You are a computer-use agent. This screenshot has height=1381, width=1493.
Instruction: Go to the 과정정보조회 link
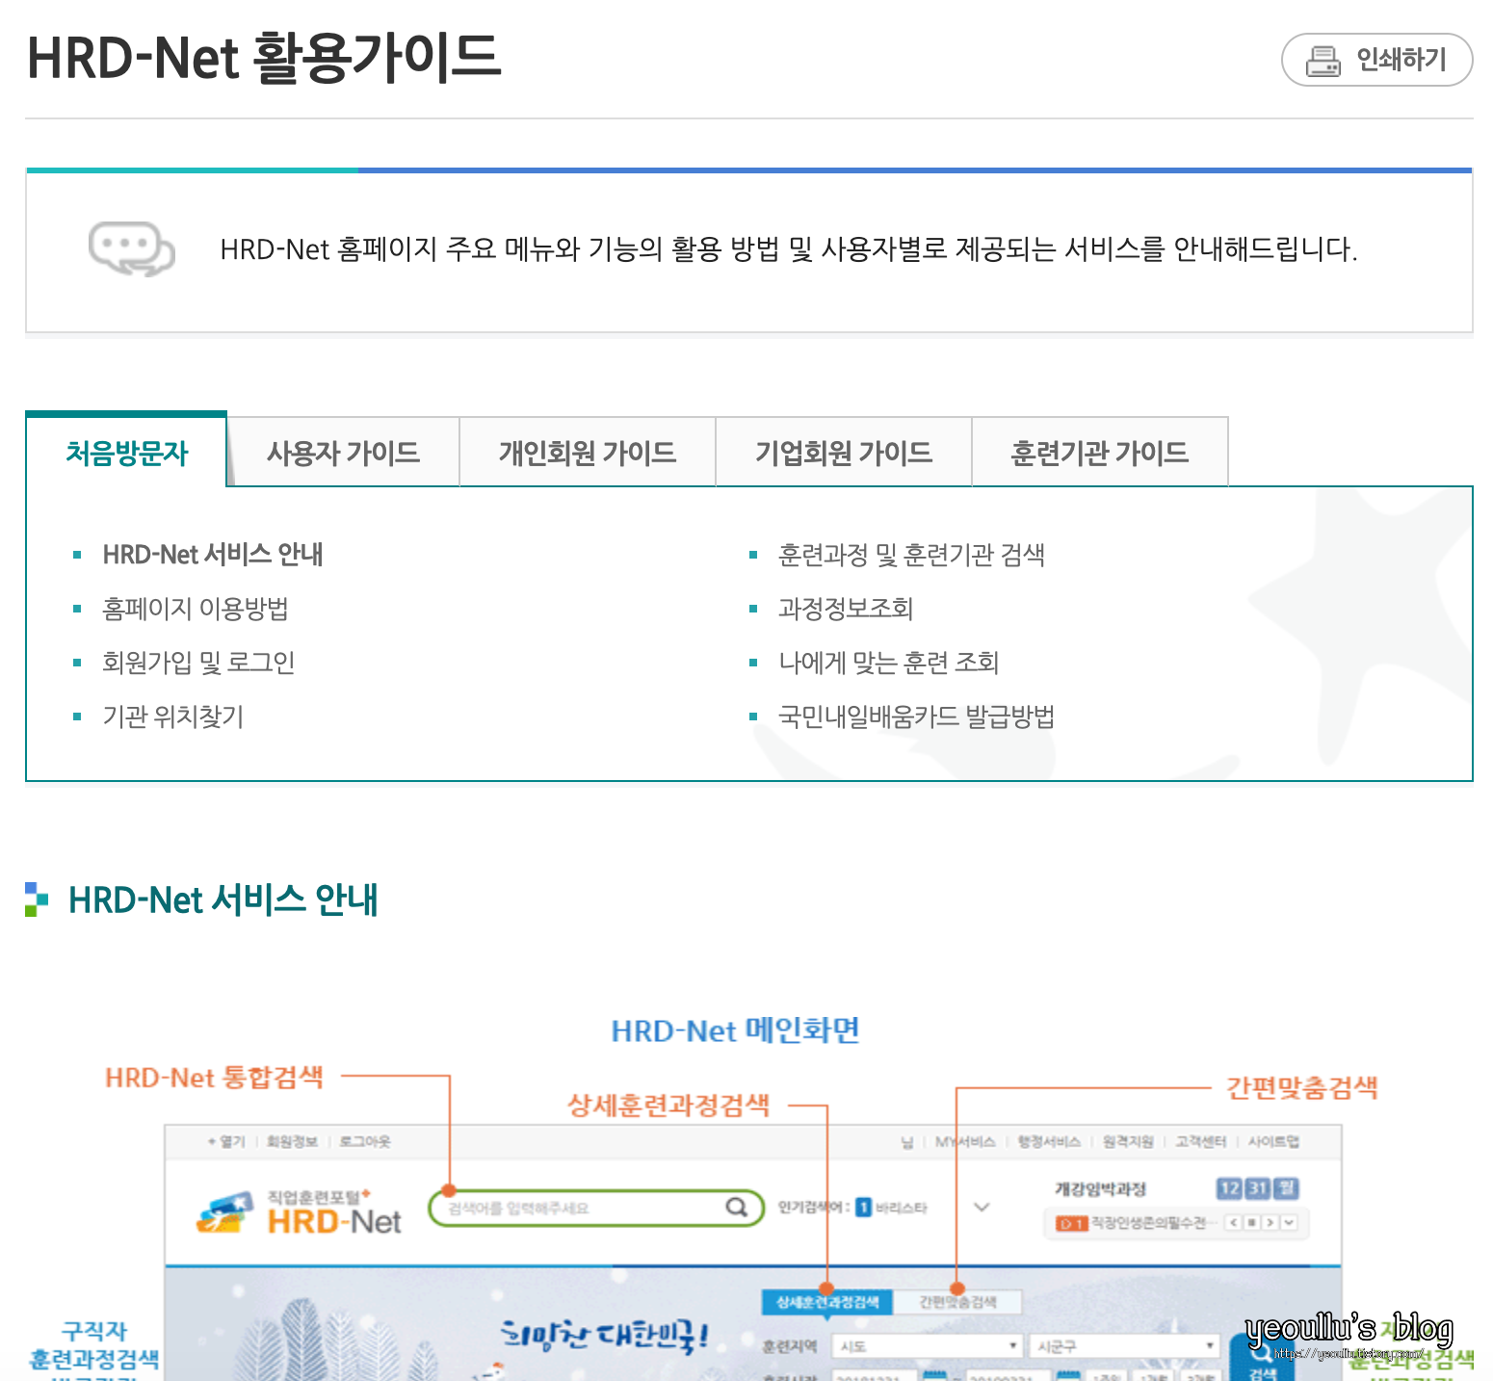(x=846, y=609)
